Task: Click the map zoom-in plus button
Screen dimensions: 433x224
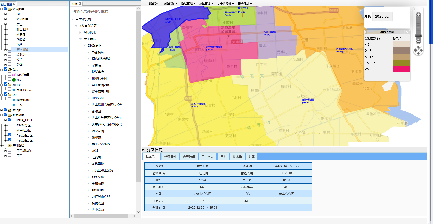Action: 418,15
